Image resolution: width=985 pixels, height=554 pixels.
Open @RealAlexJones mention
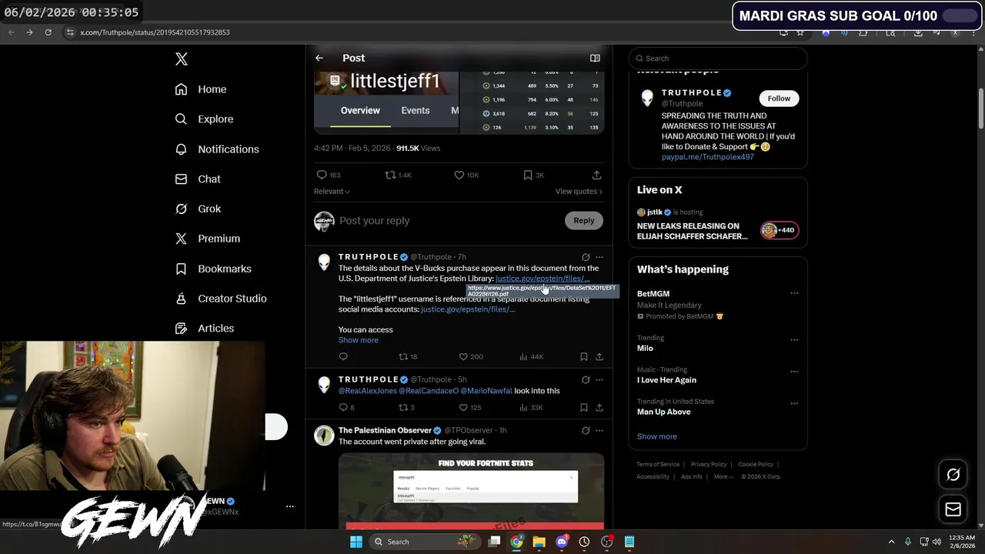[x=367, y=391]
